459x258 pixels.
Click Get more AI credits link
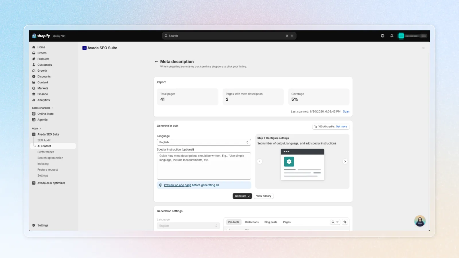(x=341, y=126)
